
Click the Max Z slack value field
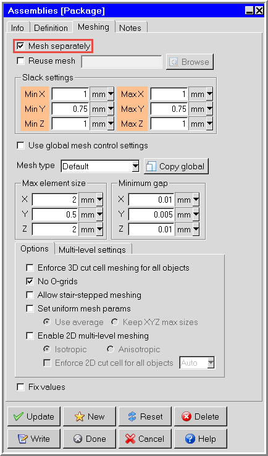(169, 124)
